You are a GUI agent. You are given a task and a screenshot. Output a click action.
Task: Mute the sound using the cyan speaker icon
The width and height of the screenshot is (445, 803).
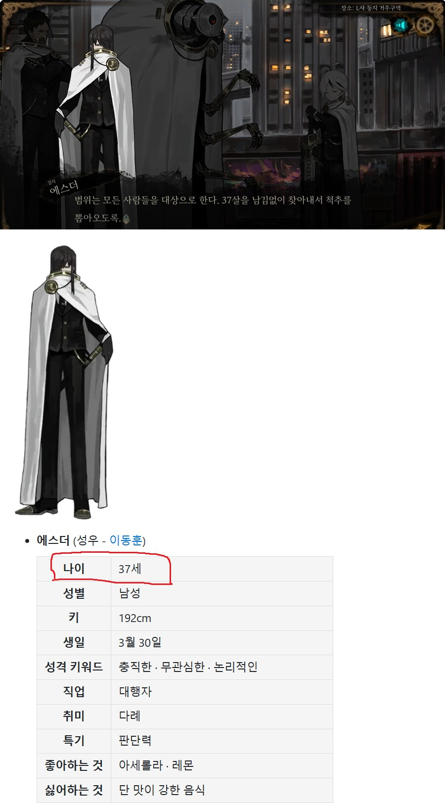point(401,25)
